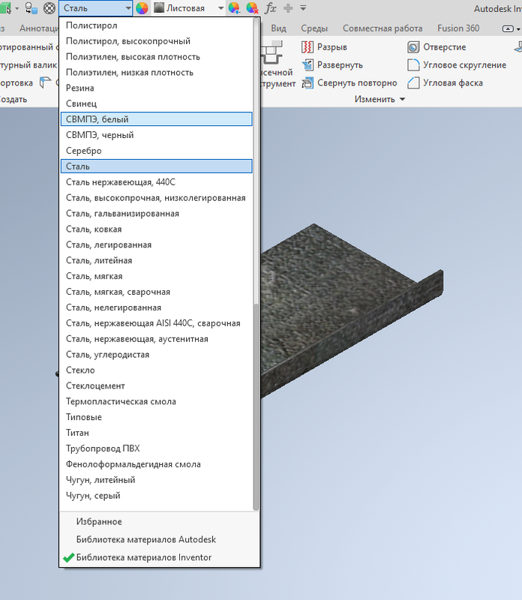
Task: Switch to Библиотека материалов Autodesk
Action: pos(160,539)
